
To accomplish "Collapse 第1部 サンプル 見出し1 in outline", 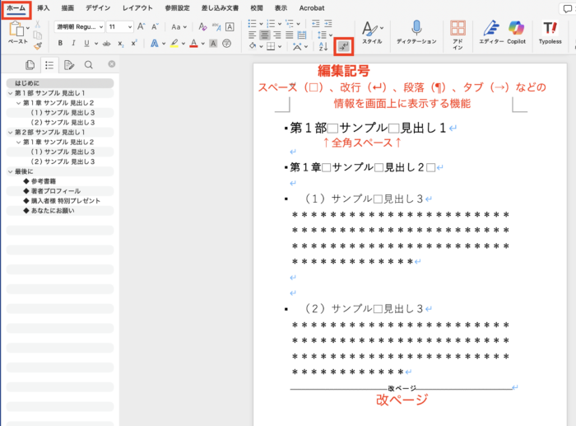I will pos(10,93).
